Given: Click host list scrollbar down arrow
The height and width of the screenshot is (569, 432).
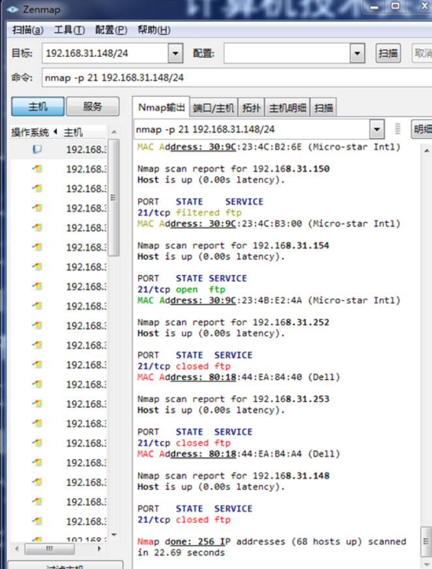Looking at the screenshot, I should (114, 534).
